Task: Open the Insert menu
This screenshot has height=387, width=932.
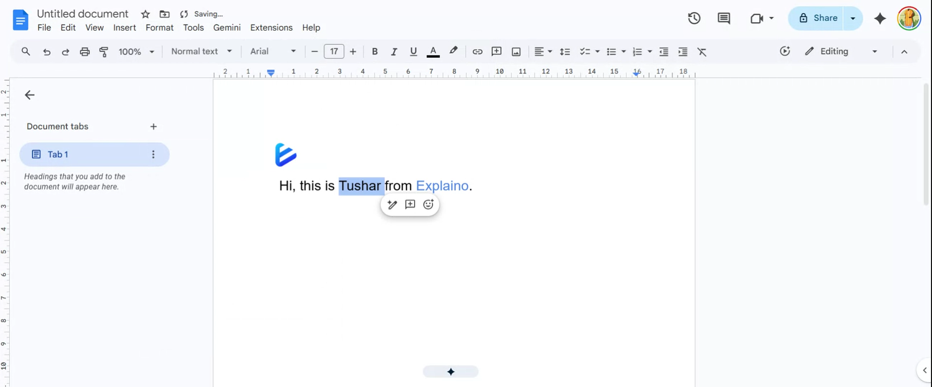Action: 124,28
